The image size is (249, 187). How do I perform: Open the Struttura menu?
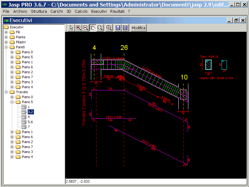pyautogui.click(x=39, y=11)
